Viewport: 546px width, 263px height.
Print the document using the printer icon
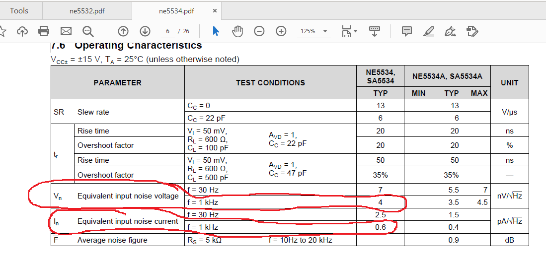[x=44, y=31]
